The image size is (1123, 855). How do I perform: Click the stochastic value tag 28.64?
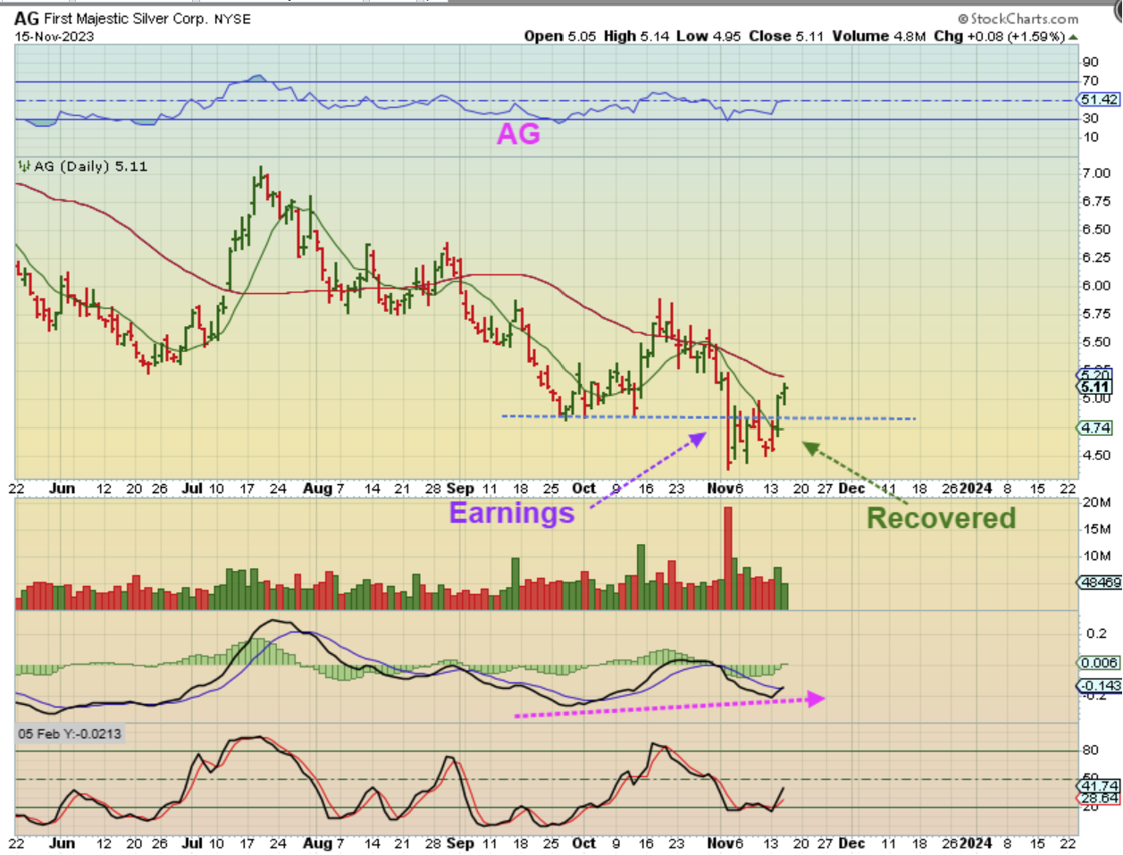pyautogui.click(x=1099, y=798)
